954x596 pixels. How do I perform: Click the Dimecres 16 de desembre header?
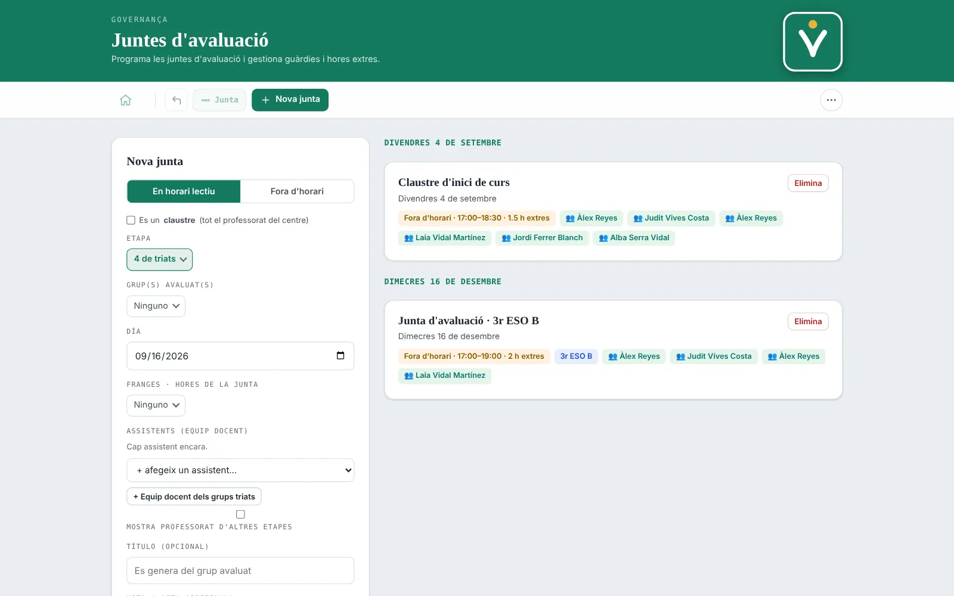(443, 282)
